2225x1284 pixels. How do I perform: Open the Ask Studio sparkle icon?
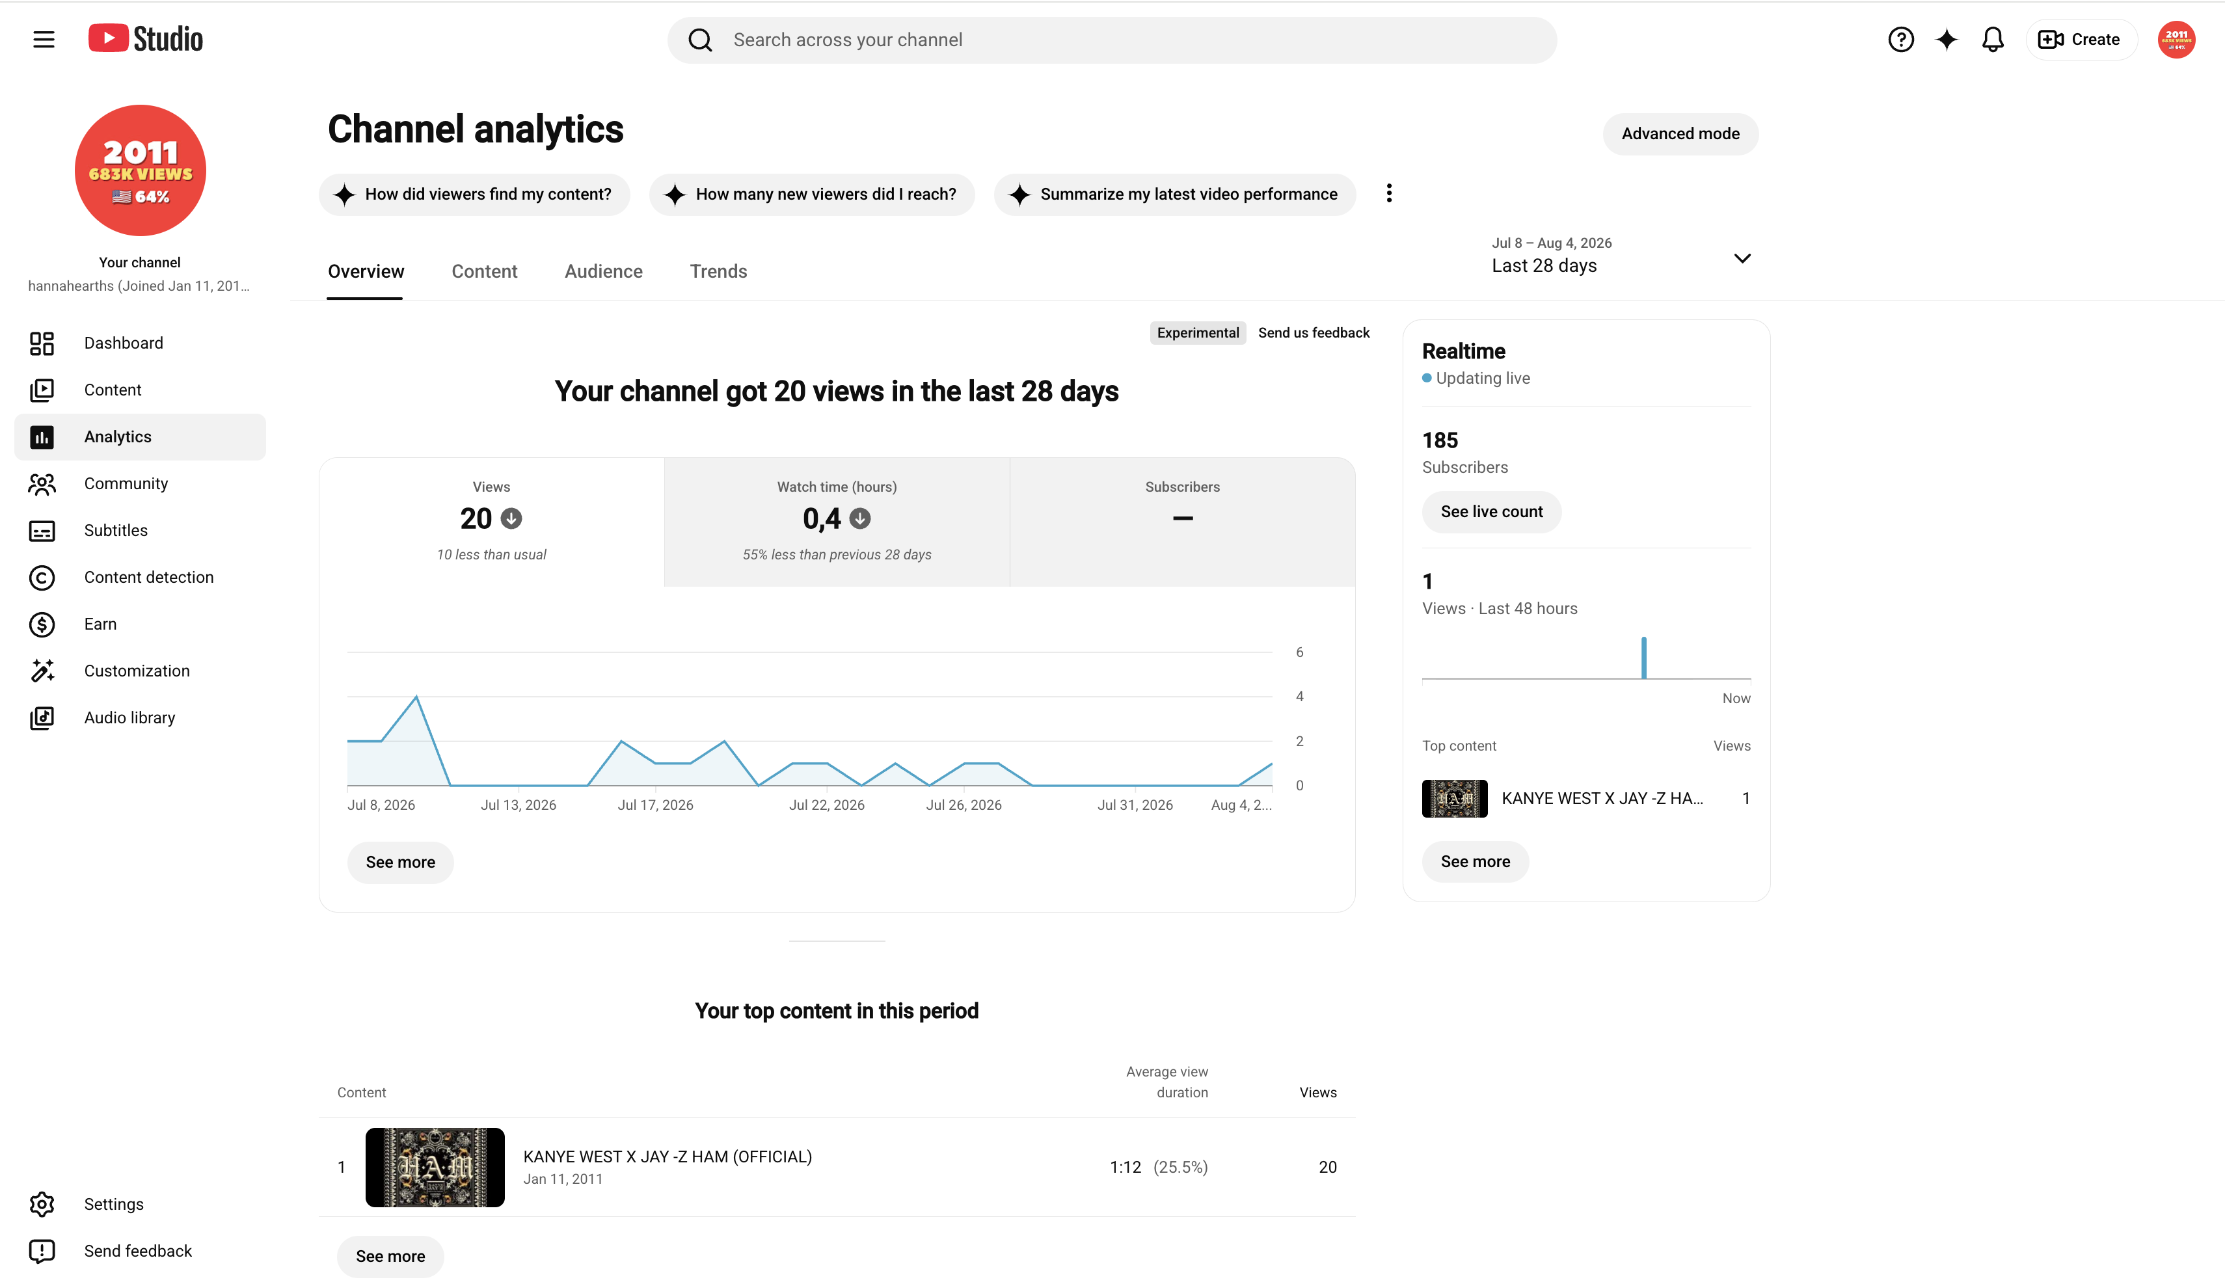point(1947,40)
